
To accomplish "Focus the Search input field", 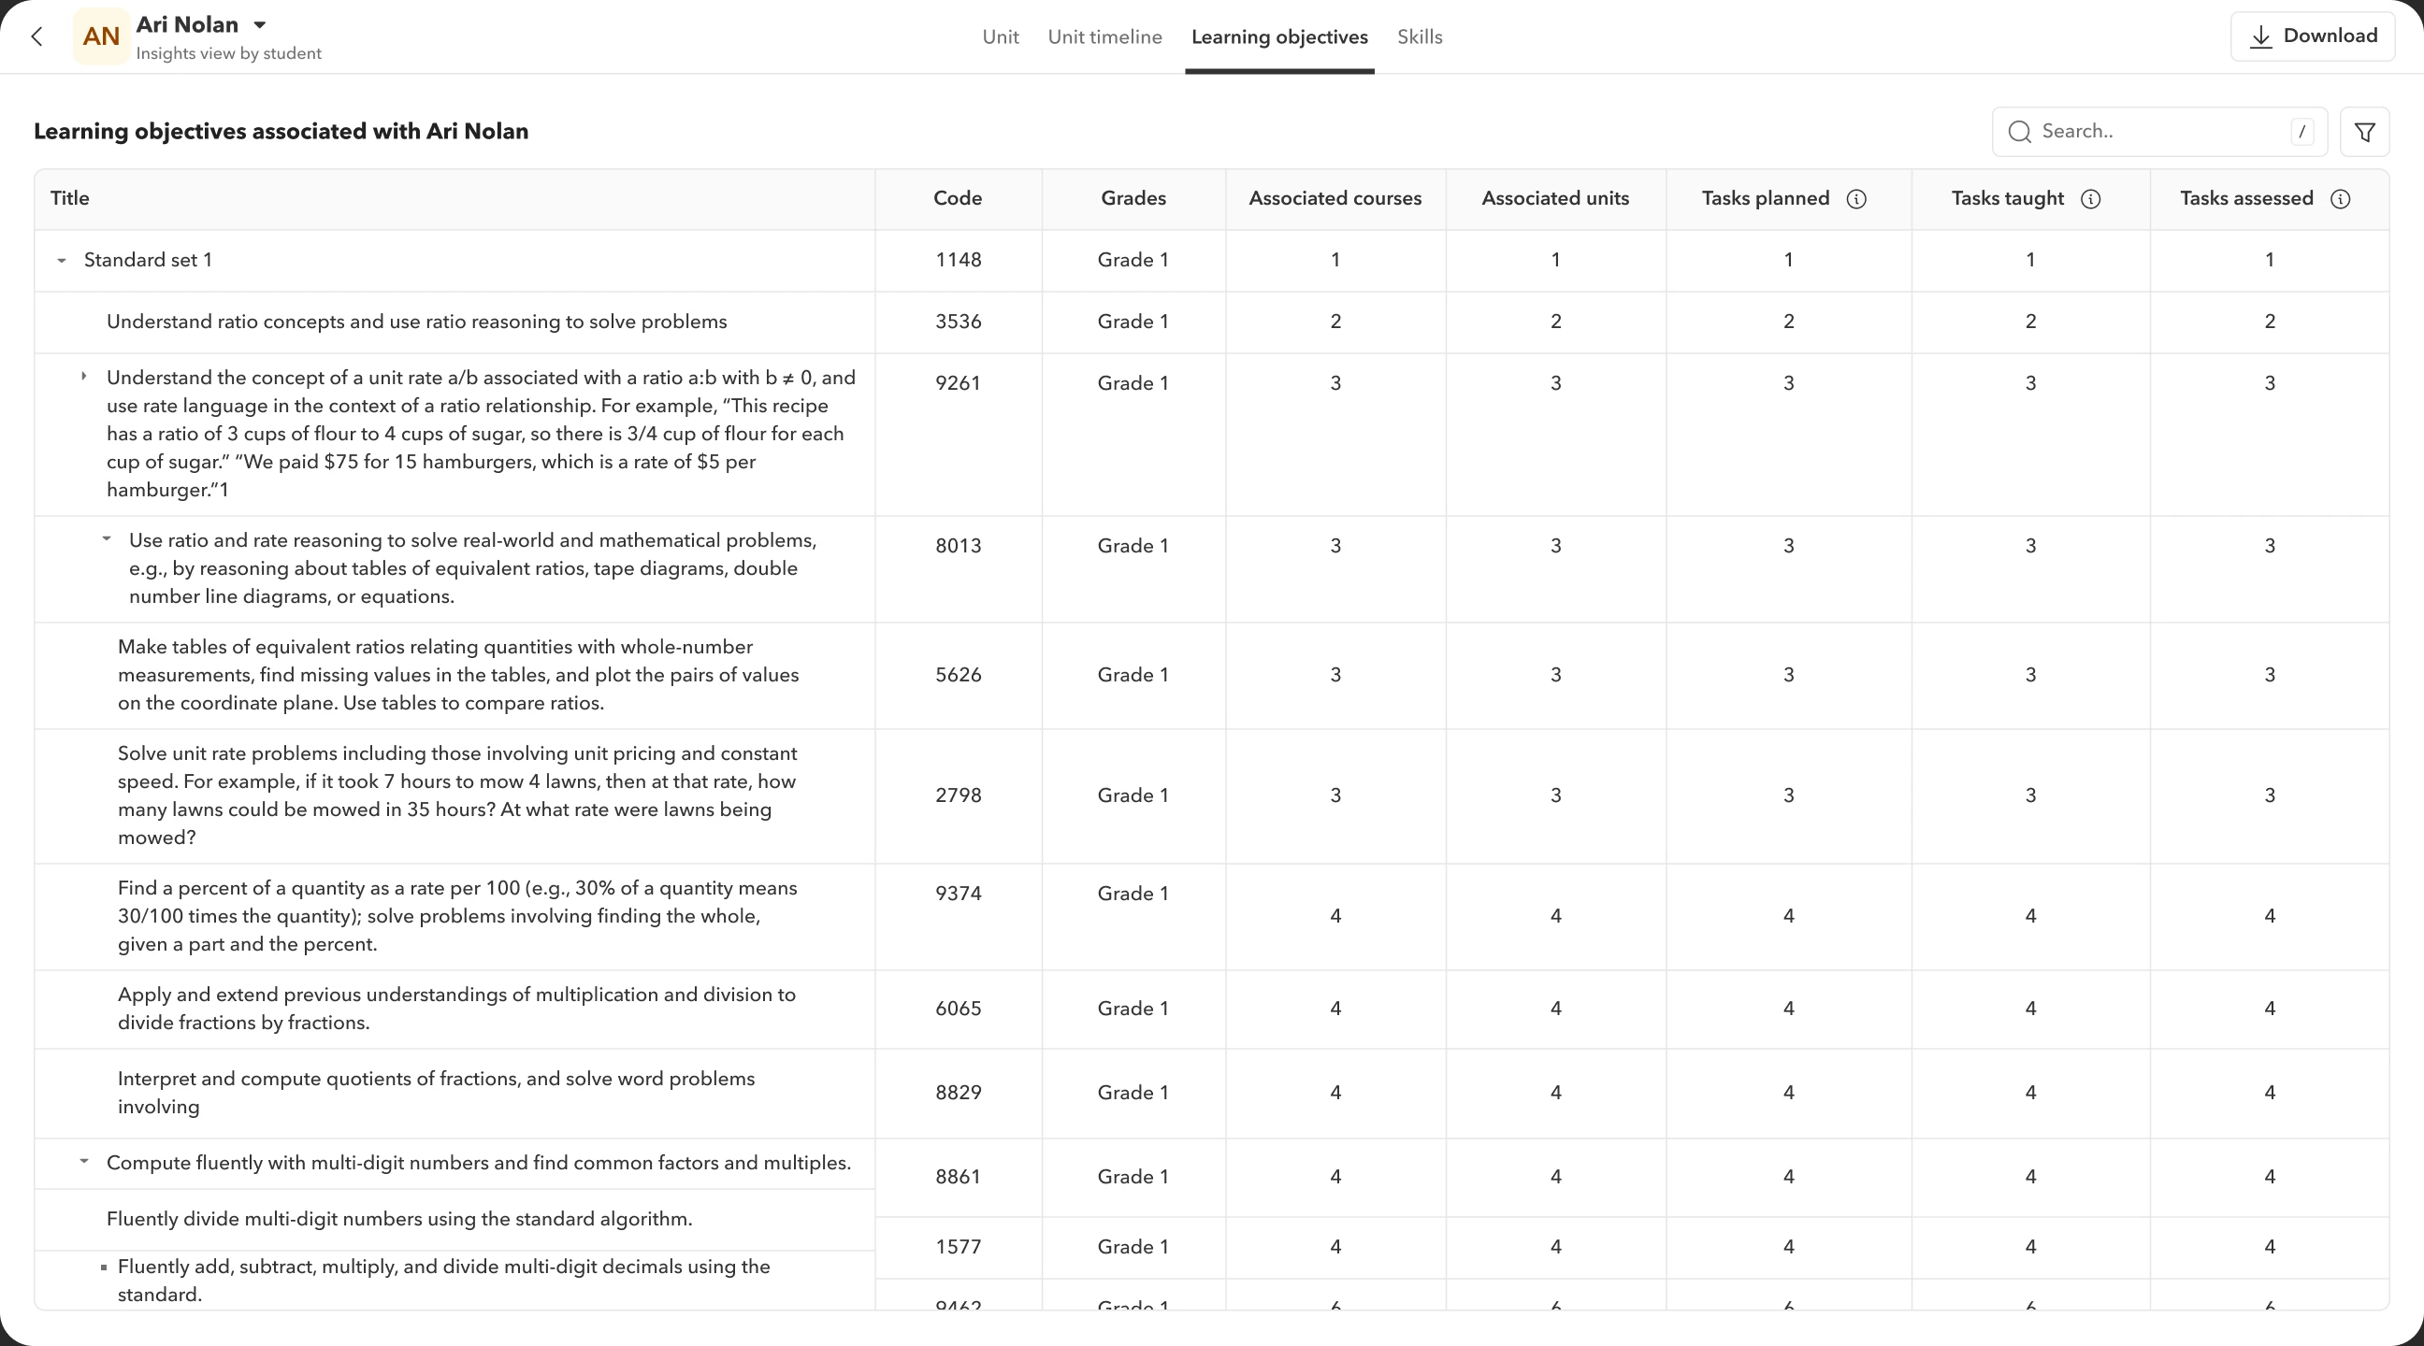I will click(x=2159, y=132).
